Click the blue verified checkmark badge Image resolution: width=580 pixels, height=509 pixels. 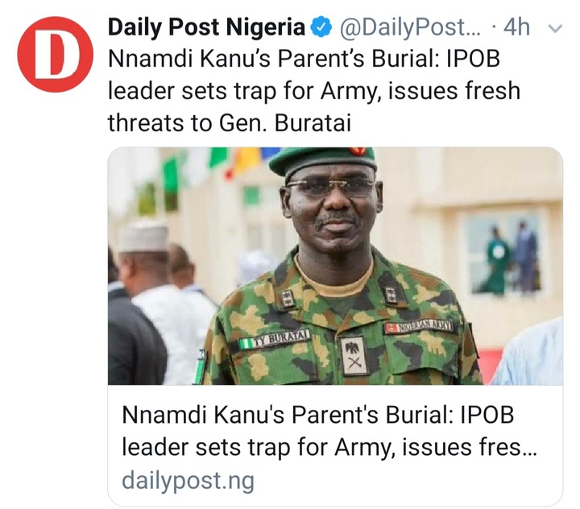[x=321, y=27]
